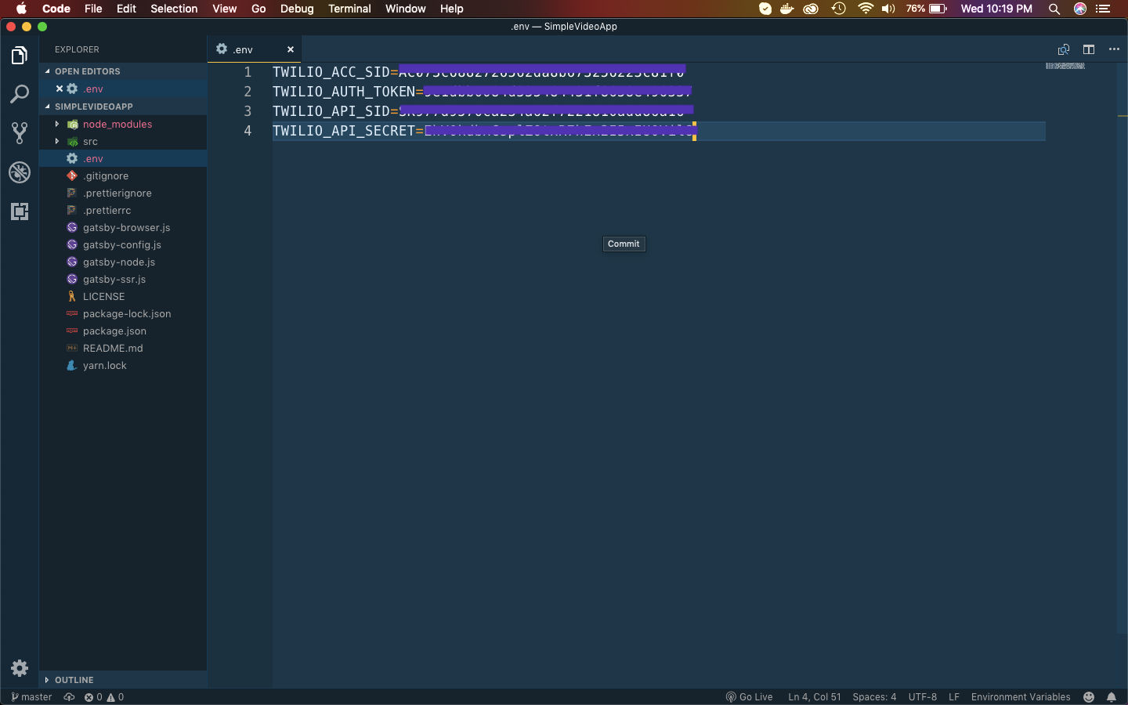Screen dimensions: 1128x705
Task: Open the Edit menu
Action: point(126,9)
